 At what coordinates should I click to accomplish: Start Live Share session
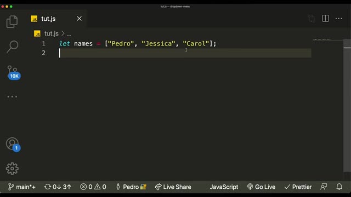[x=173, y=187]
